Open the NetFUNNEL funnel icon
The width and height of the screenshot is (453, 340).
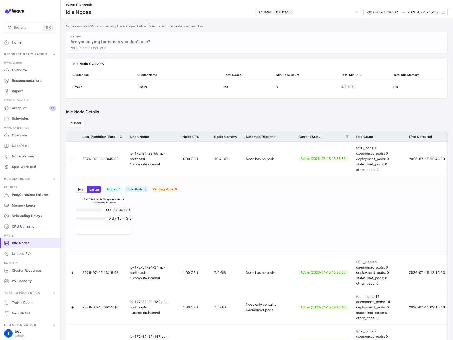coord(7,313)
